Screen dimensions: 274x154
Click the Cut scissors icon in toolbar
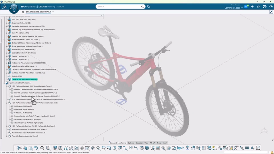(19, 148)
